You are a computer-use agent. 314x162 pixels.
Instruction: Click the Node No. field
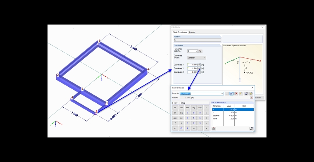tap(197, 40)
